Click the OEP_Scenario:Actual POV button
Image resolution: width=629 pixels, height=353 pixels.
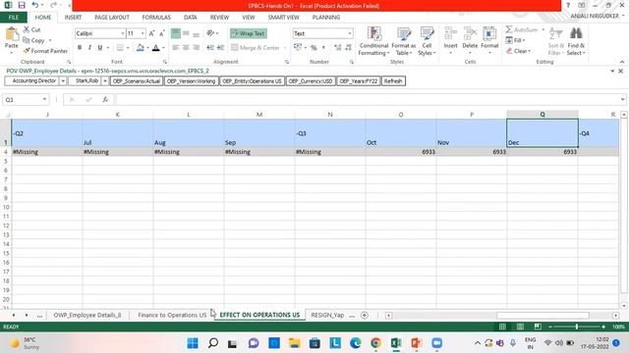pyautogui.click(x=137, y=81)
